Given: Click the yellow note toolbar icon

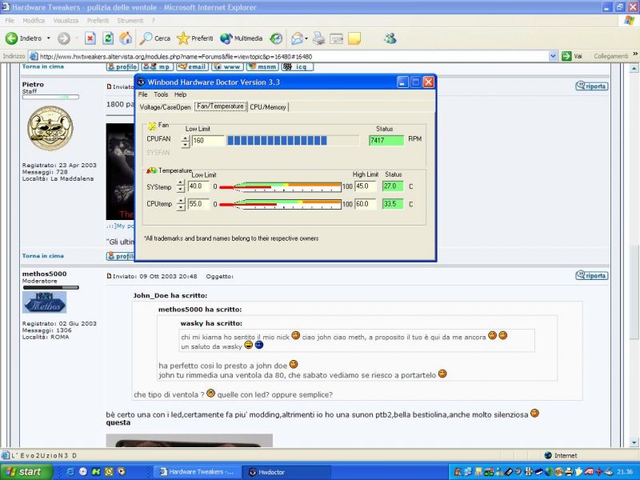Looking at the screenshot, I should coord(354,38).
